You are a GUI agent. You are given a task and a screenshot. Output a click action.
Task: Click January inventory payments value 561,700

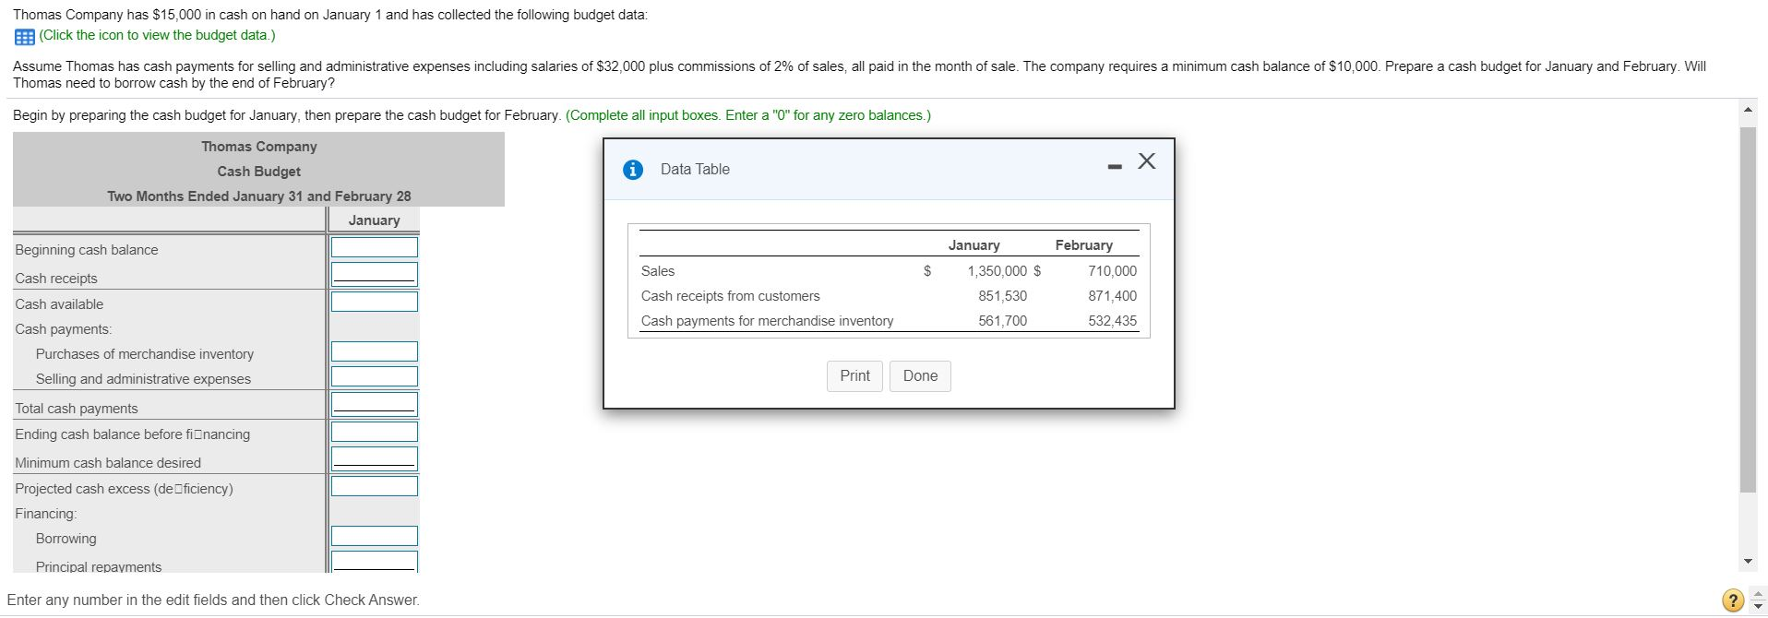point(1002,321)
